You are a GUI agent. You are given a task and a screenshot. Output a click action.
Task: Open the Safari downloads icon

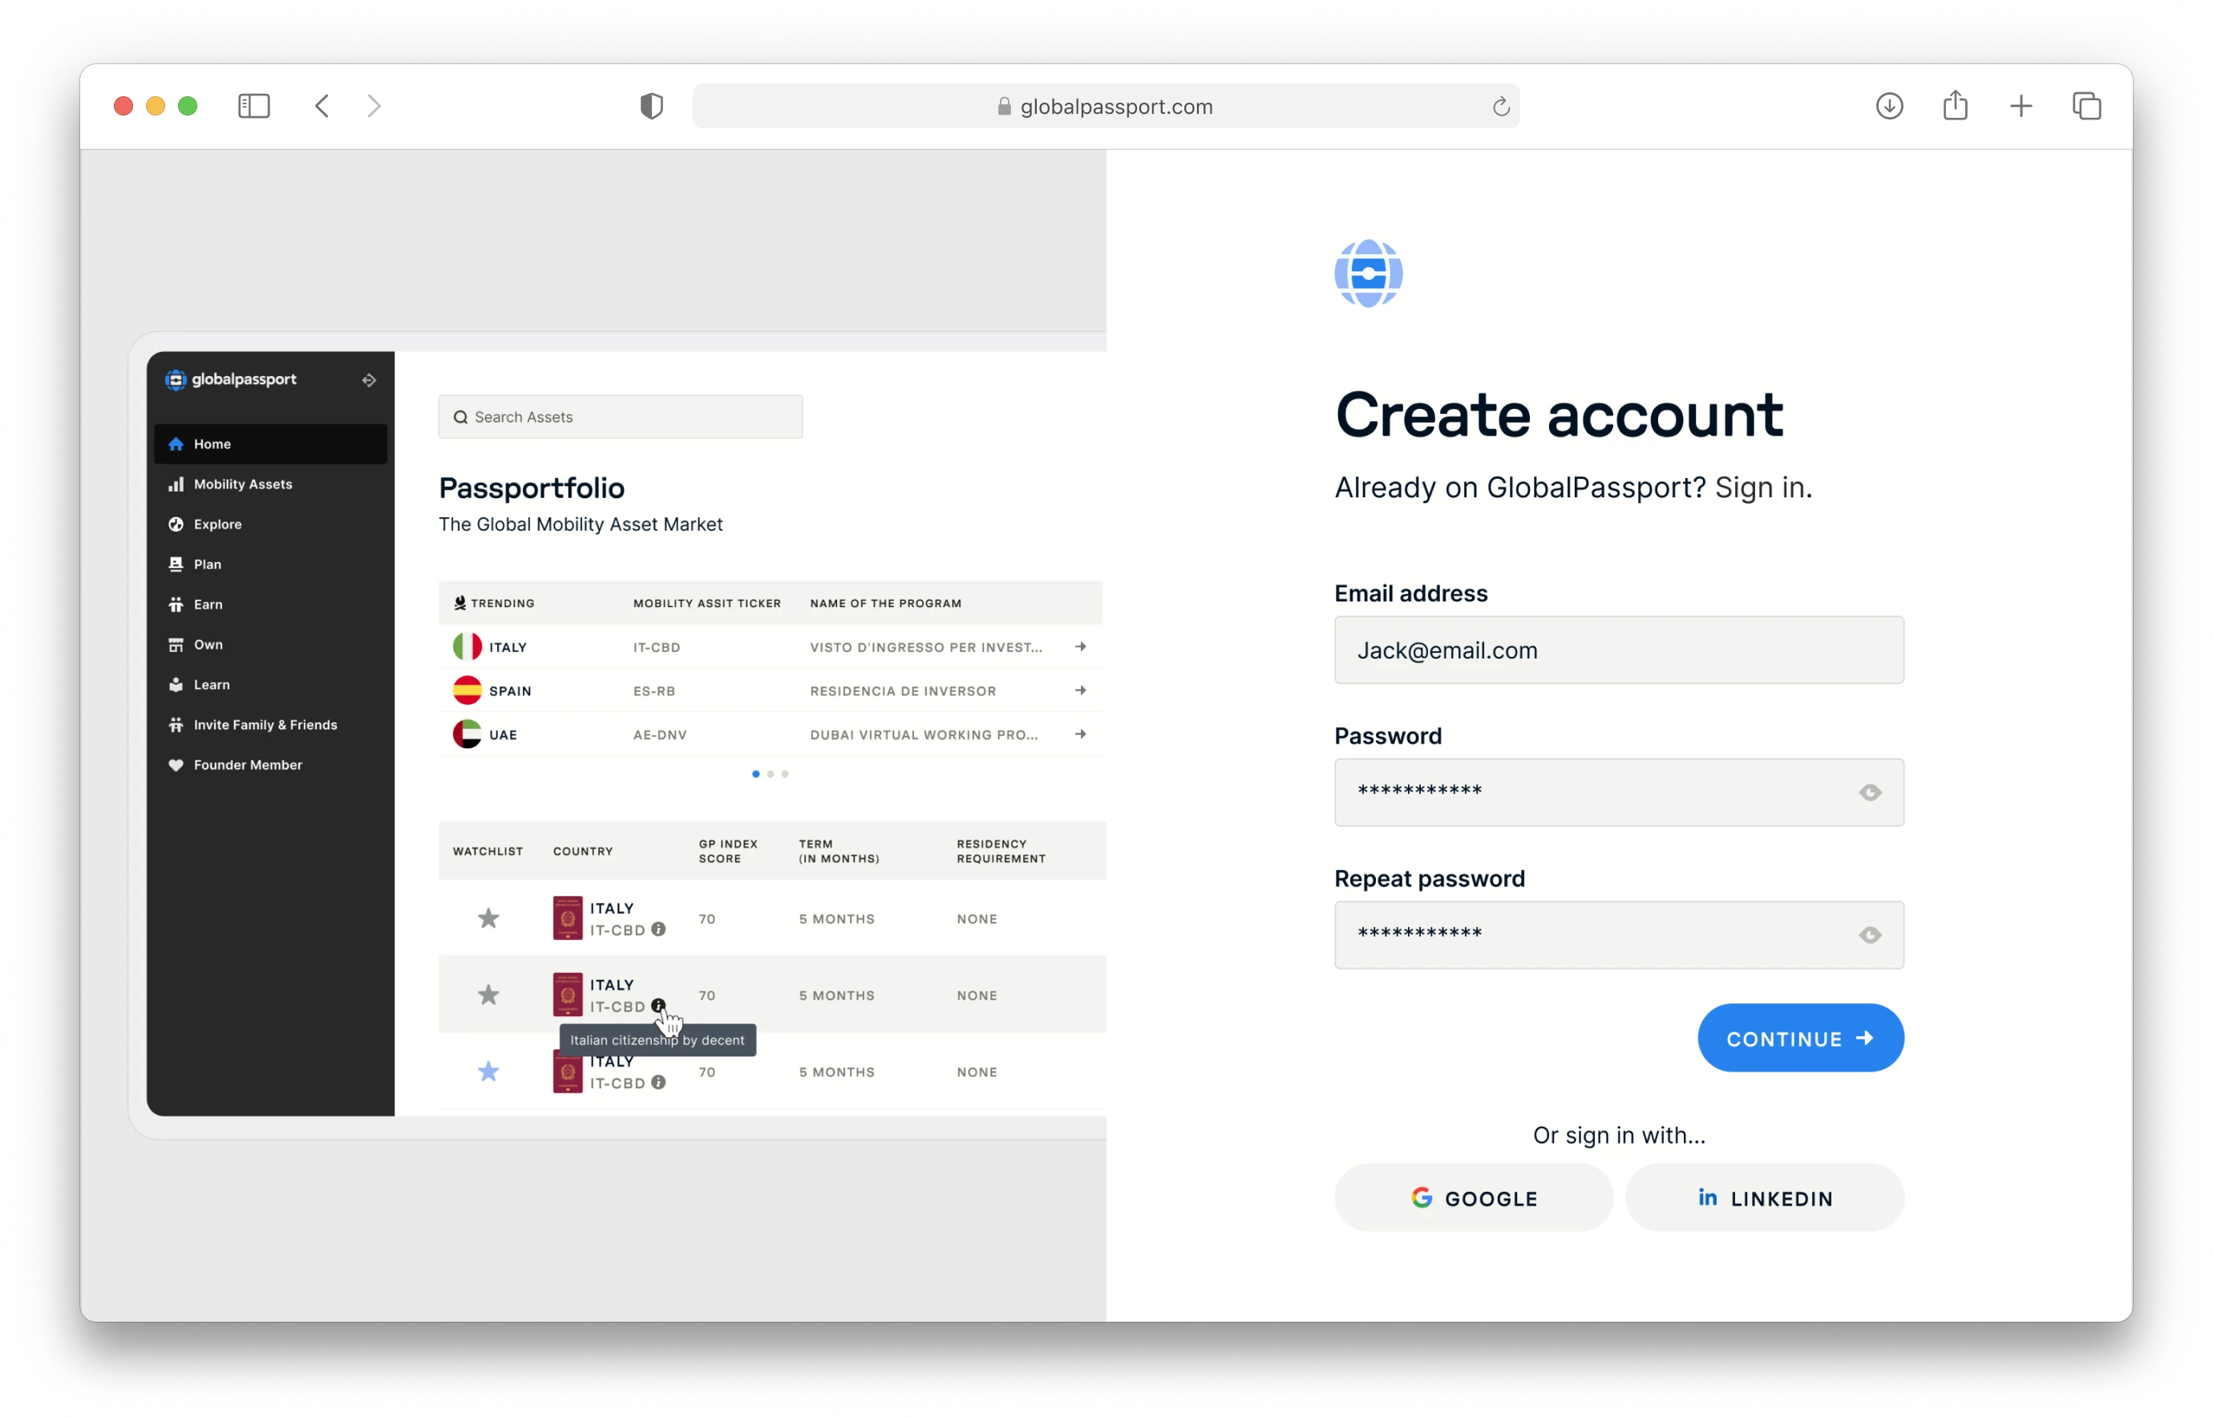coord(1889,106)
